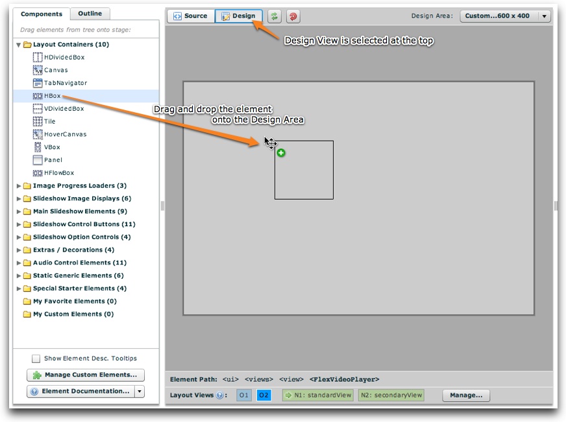Expand Extras / Decorations group
The image size is (566, 422).
pyautogui.click(x=19, y=250)
